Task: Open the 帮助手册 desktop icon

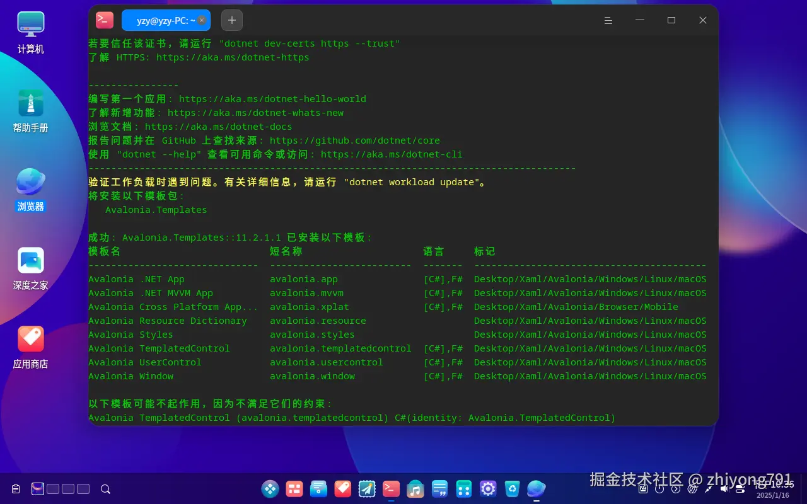Action: point(31,111)
